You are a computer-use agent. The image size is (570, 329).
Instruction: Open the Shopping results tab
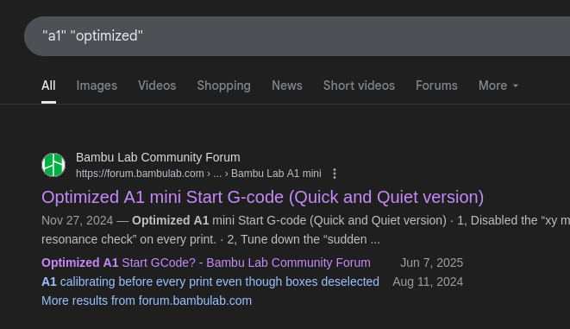pos(224,85)
